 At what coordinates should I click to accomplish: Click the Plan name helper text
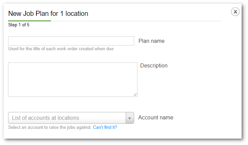point(61,49)
